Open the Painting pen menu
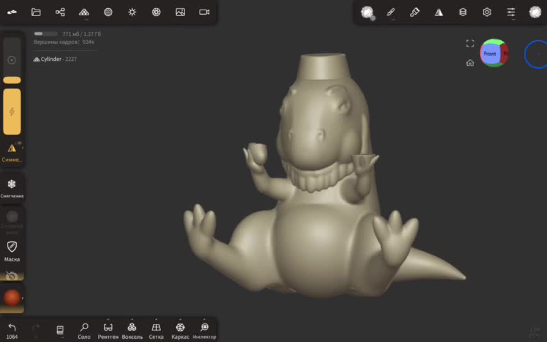The height and width of the screenshot is (342, 547). tap(391, 12)
